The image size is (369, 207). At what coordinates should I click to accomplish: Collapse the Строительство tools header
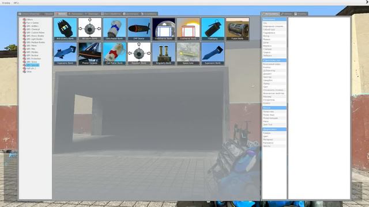pos(274,60)
